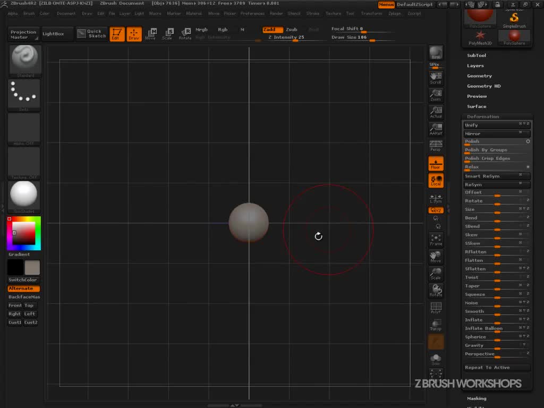Toggle the Floor grid button
Screen dimensions: 544x408
click(x=436, y=164)
